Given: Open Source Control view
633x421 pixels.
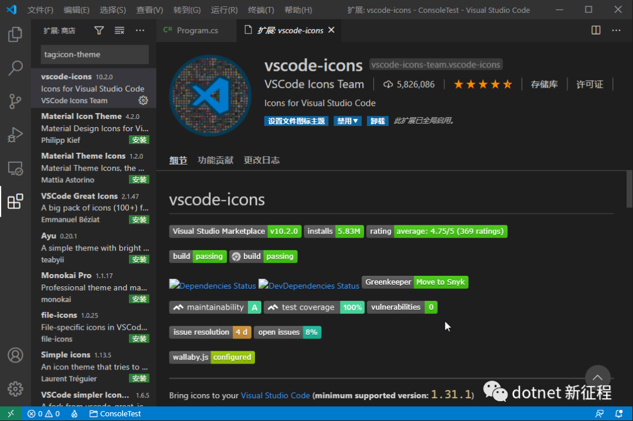Looking at the screenshot, I should [15, 101].
